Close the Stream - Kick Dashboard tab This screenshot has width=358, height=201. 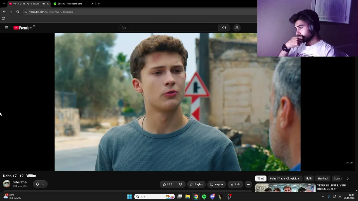[92, 4]
